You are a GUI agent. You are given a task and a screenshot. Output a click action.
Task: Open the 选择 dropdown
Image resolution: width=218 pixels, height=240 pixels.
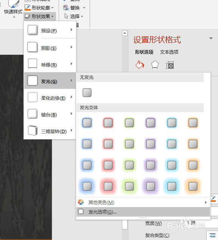(74, 16)
